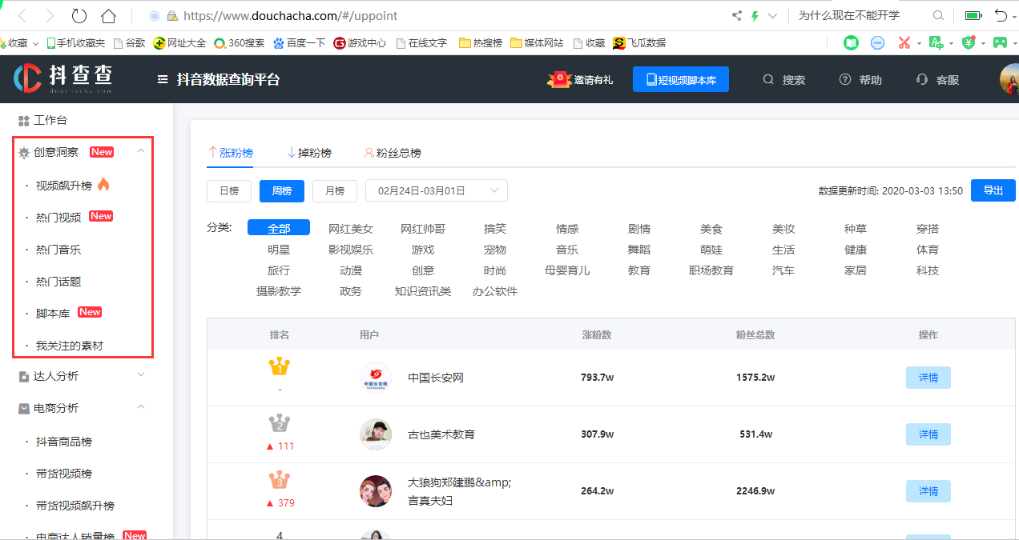Go back with the browser back arrow
1019x540 pixels.
tap(22, 16)
